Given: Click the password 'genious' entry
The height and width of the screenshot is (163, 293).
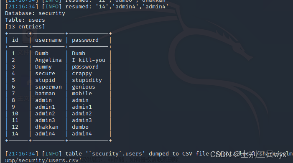Looking at the screenshot, I should click(84, 87).
